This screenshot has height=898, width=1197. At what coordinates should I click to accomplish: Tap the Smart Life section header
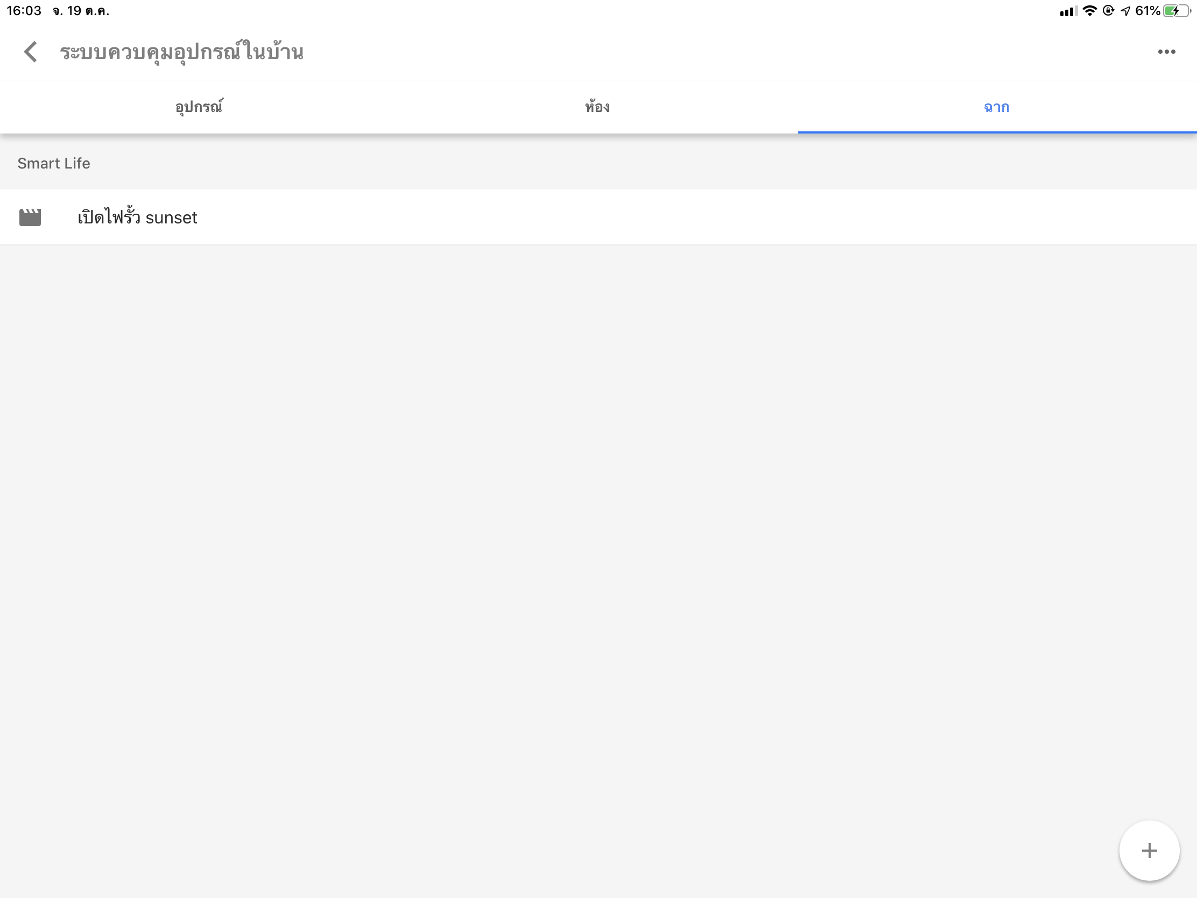click(x=54, y=164)
